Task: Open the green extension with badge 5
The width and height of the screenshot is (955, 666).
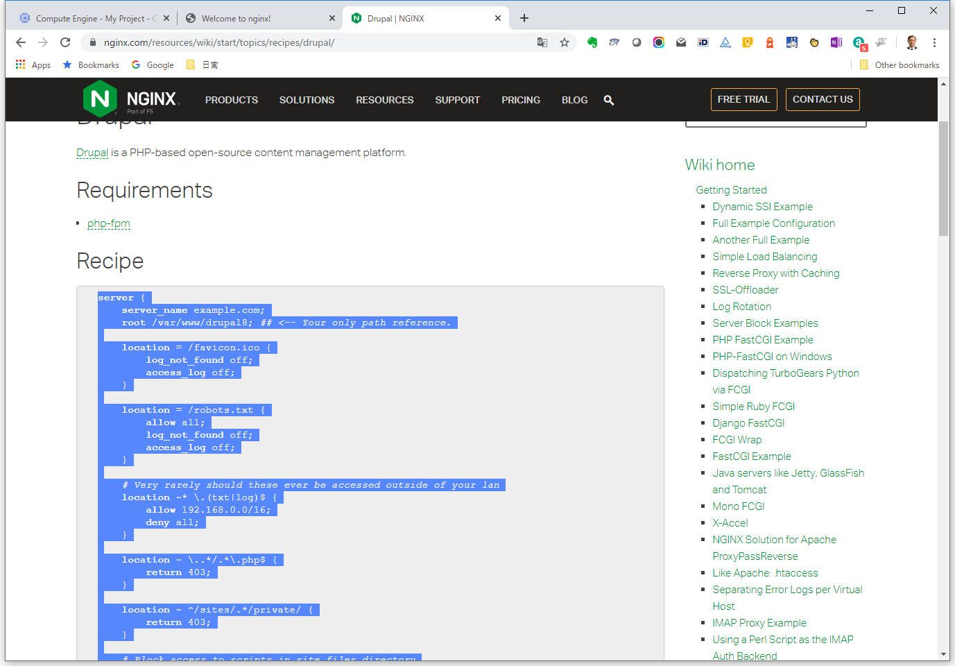Action: click(x=859, y=44)
